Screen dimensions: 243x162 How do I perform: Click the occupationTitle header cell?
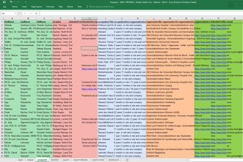[106, 22]
